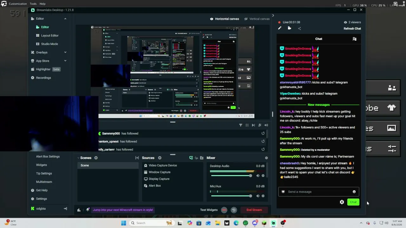Image resolution: width=406 pixels, height=228 pixels.
Task: Click the video clip icon under Live timer
Action: pos(289,28)
